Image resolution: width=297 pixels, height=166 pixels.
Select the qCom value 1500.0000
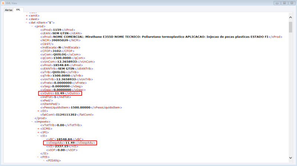point(62,58)
